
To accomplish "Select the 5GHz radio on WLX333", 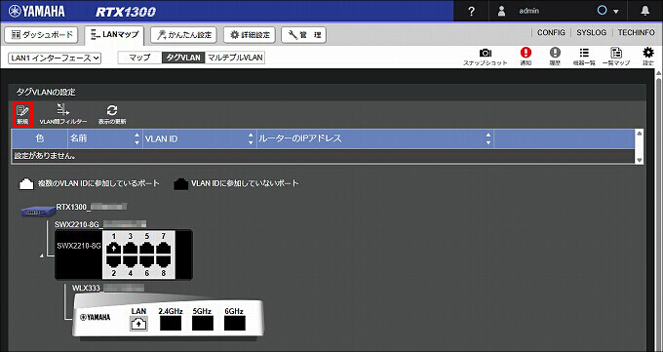I will pos(203,324).
